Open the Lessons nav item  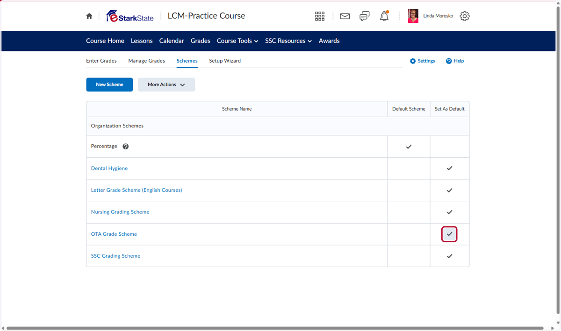pyautogui.click(x=142, y=41)
